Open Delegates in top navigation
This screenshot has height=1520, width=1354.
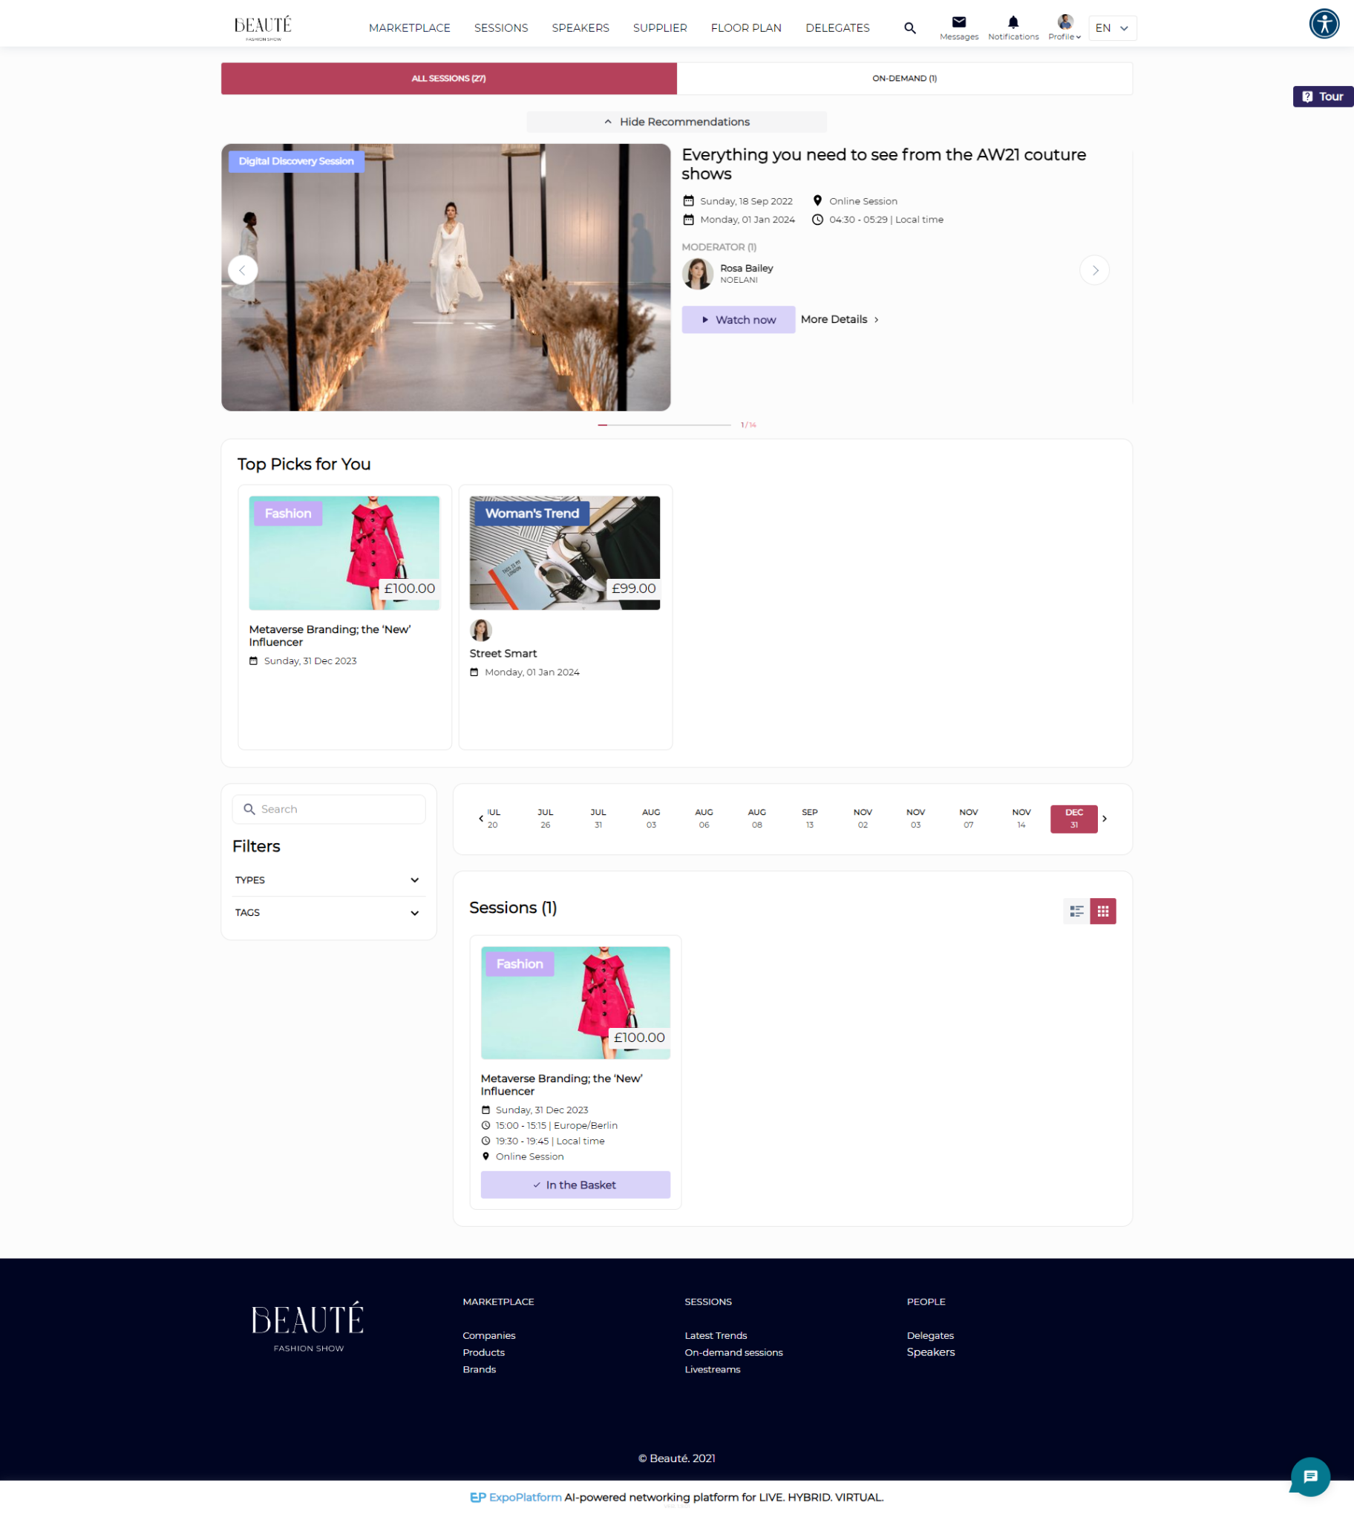click(x=837, y=28)
